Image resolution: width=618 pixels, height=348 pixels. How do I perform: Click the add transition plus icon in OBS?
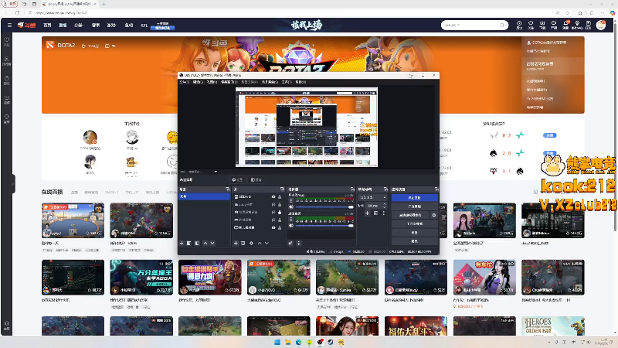[367, 213]
